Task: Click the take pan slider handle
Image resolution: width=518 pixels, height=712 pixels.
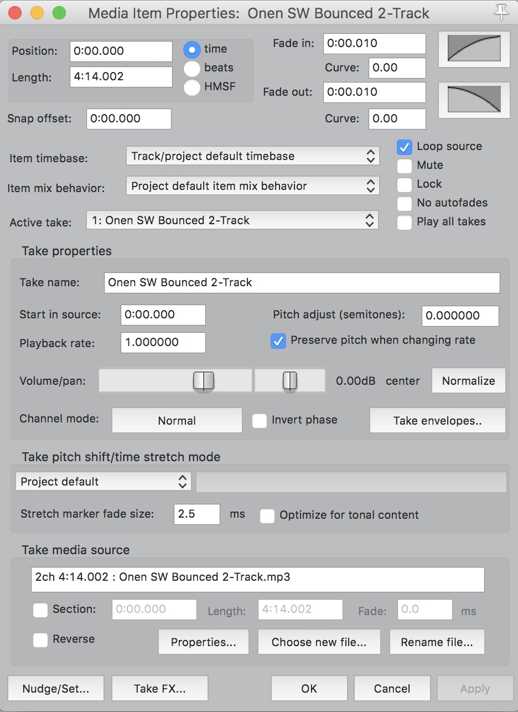Action: click(289, 381)
